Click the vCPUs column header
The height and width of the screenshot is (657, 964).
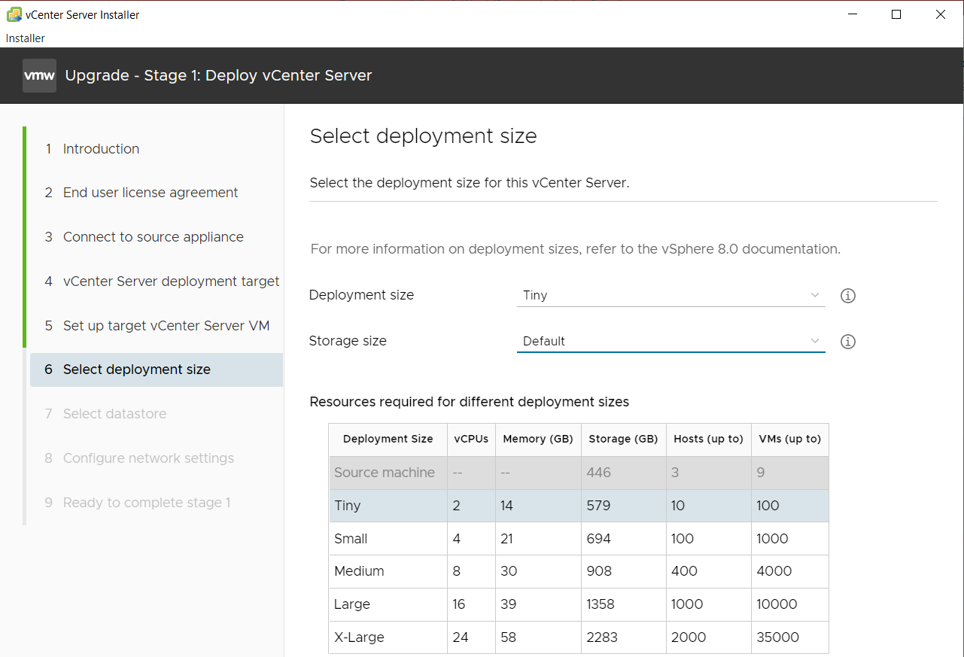tap(471, 439)
